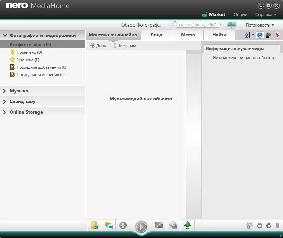Click the green upload arrow icon
This screenshot has width=283, height=238.
(x=188, y=225)
